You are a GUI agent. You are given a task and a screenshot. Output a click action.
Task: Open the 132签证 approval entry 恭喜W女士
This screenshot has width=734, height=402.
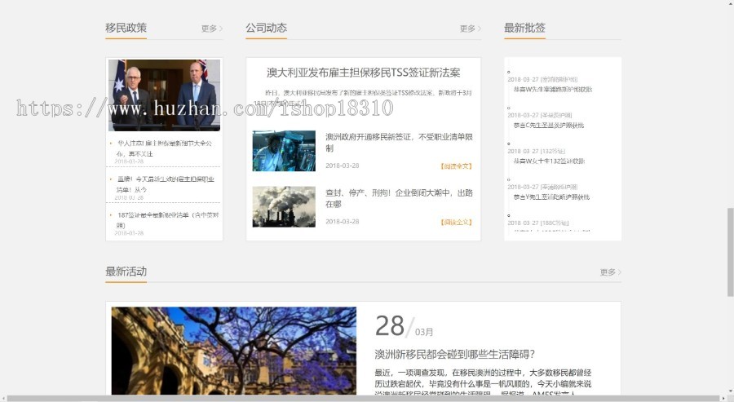549,161
